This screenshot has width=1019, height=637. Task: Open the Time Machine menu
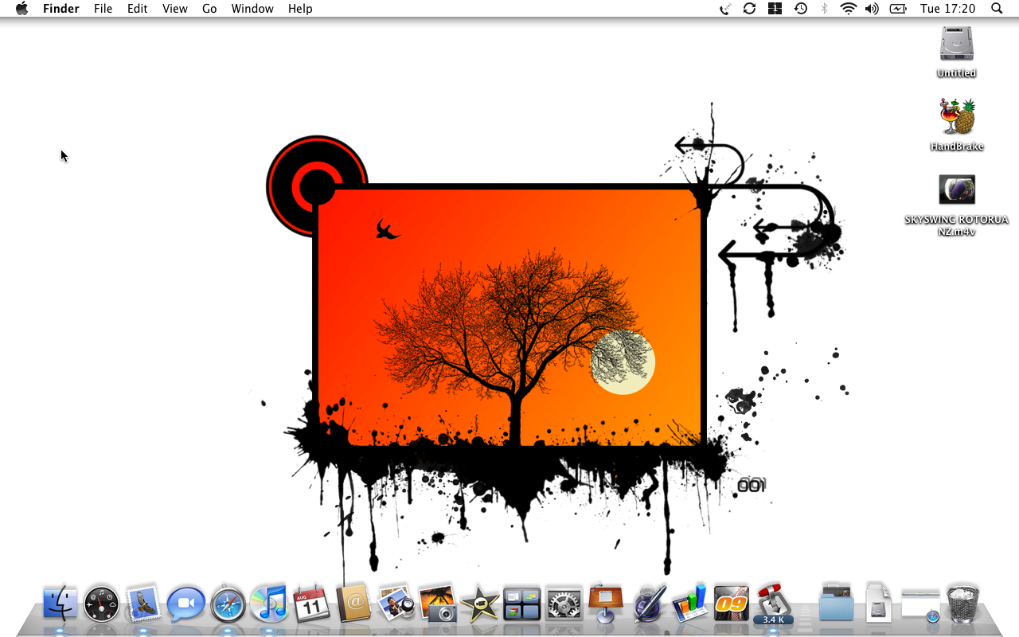tap(800, 9)
